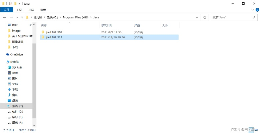Open the 文件 menu tab
The height and width of the screenshot is (133, 260).
tap(7, 10)
